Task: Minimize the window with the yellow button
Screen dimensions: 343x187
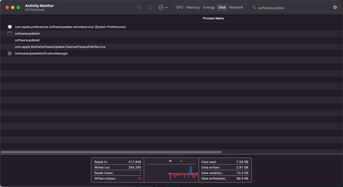Action: pos(13,8)
